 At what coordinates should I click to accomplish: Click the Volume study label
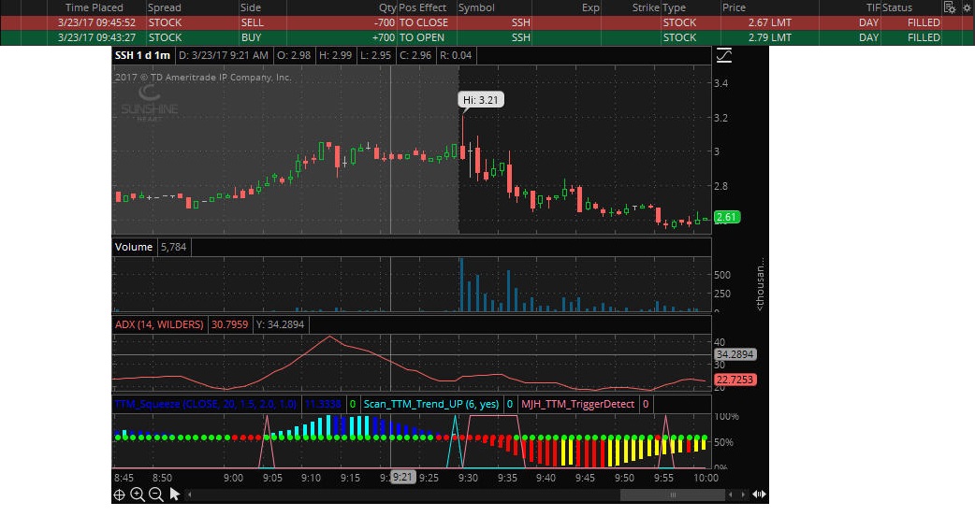point(133,247)
